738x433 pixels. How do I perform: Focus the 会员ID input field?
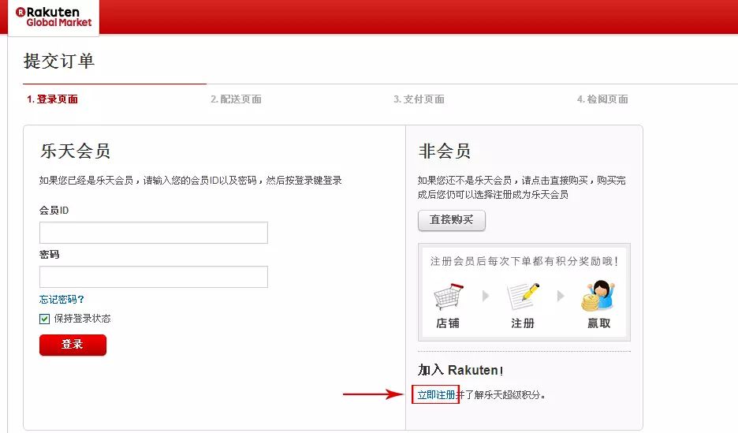click(154, 233)
